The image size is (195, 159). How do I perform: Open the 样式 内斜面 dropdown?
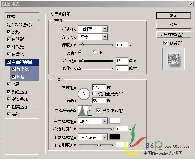pyautogui.click(x=93, y=29)
